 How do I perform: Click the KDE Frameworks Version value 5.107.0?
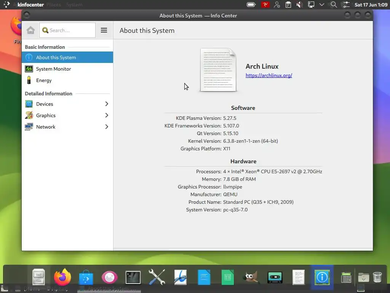[231, 126]
